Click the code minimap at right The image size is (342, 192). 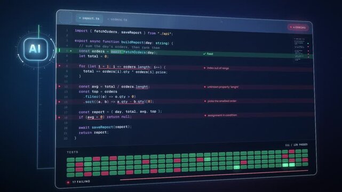(301, 50)
